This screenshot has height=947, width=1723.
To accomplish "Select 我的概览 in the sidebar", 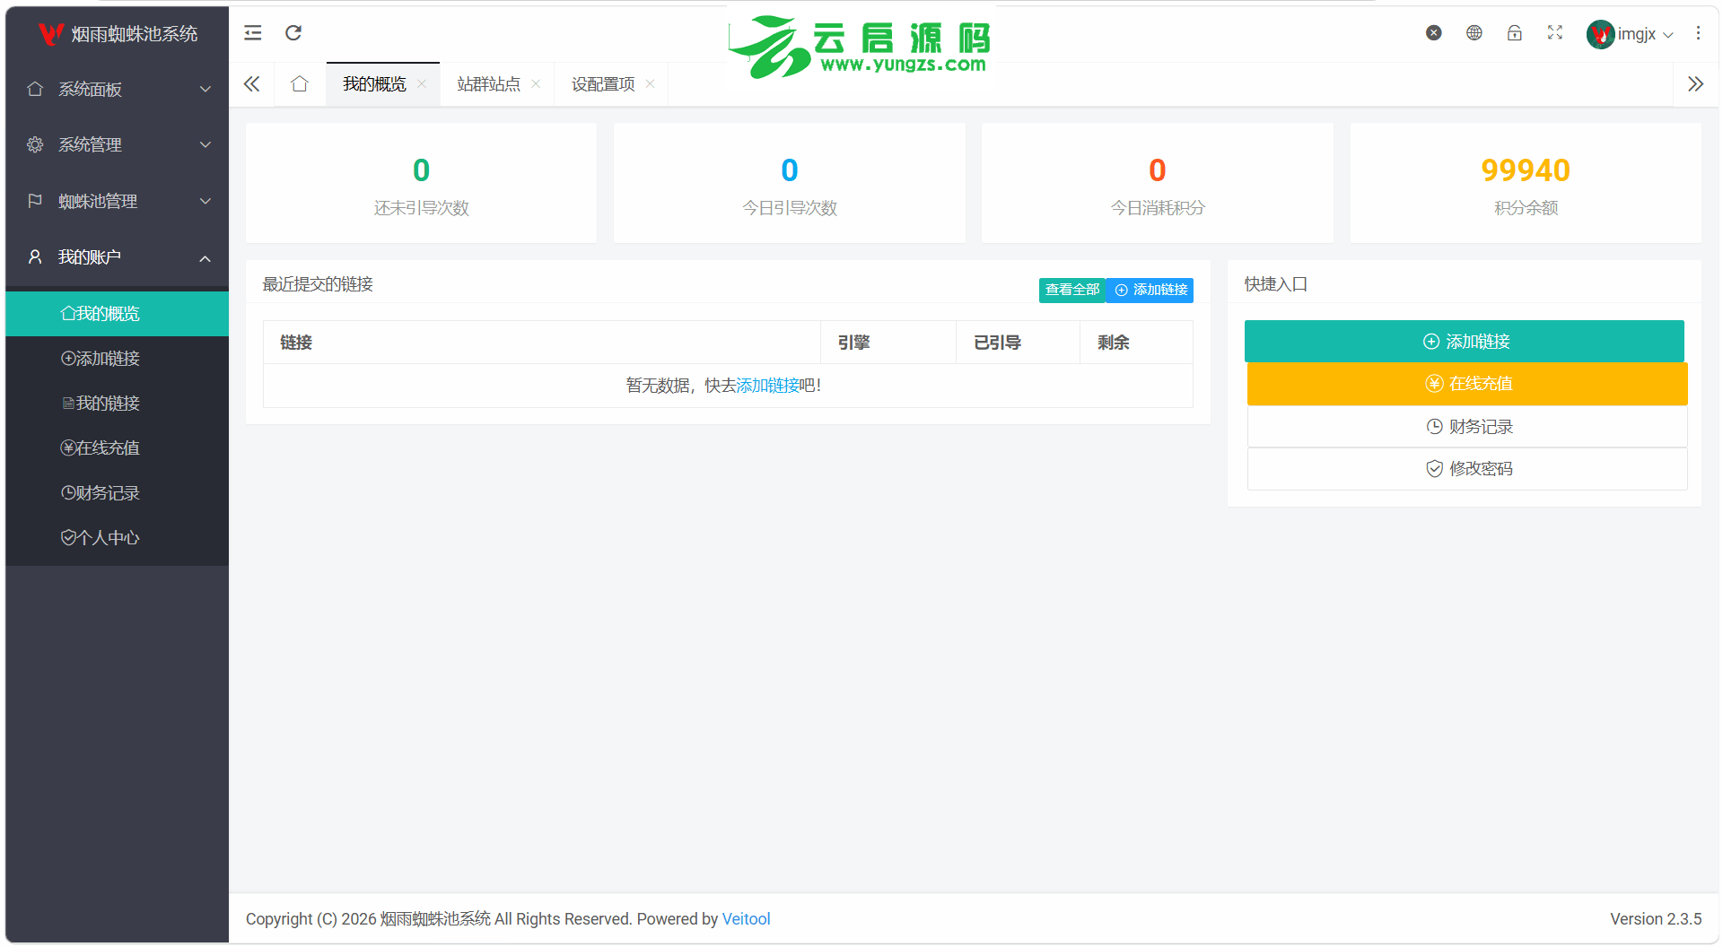I will tap(118, 313).
